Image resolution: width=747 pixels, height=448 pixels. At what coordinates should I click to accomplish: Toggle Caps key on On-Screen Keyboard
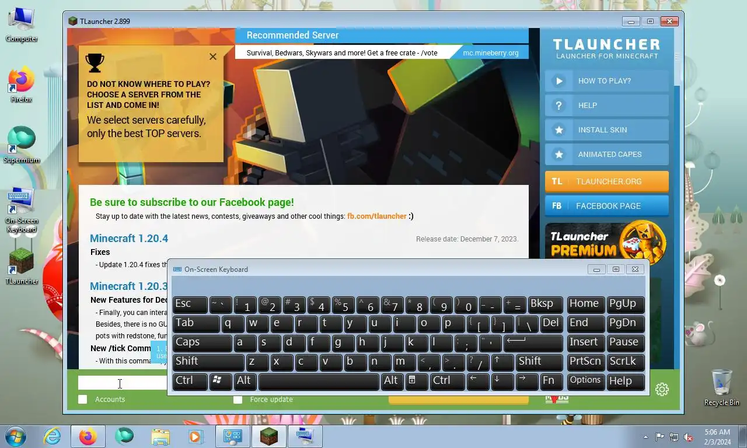202,343
